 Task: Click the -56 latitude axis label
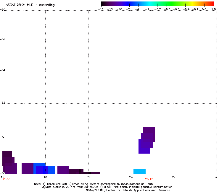(x=3, y=103)
